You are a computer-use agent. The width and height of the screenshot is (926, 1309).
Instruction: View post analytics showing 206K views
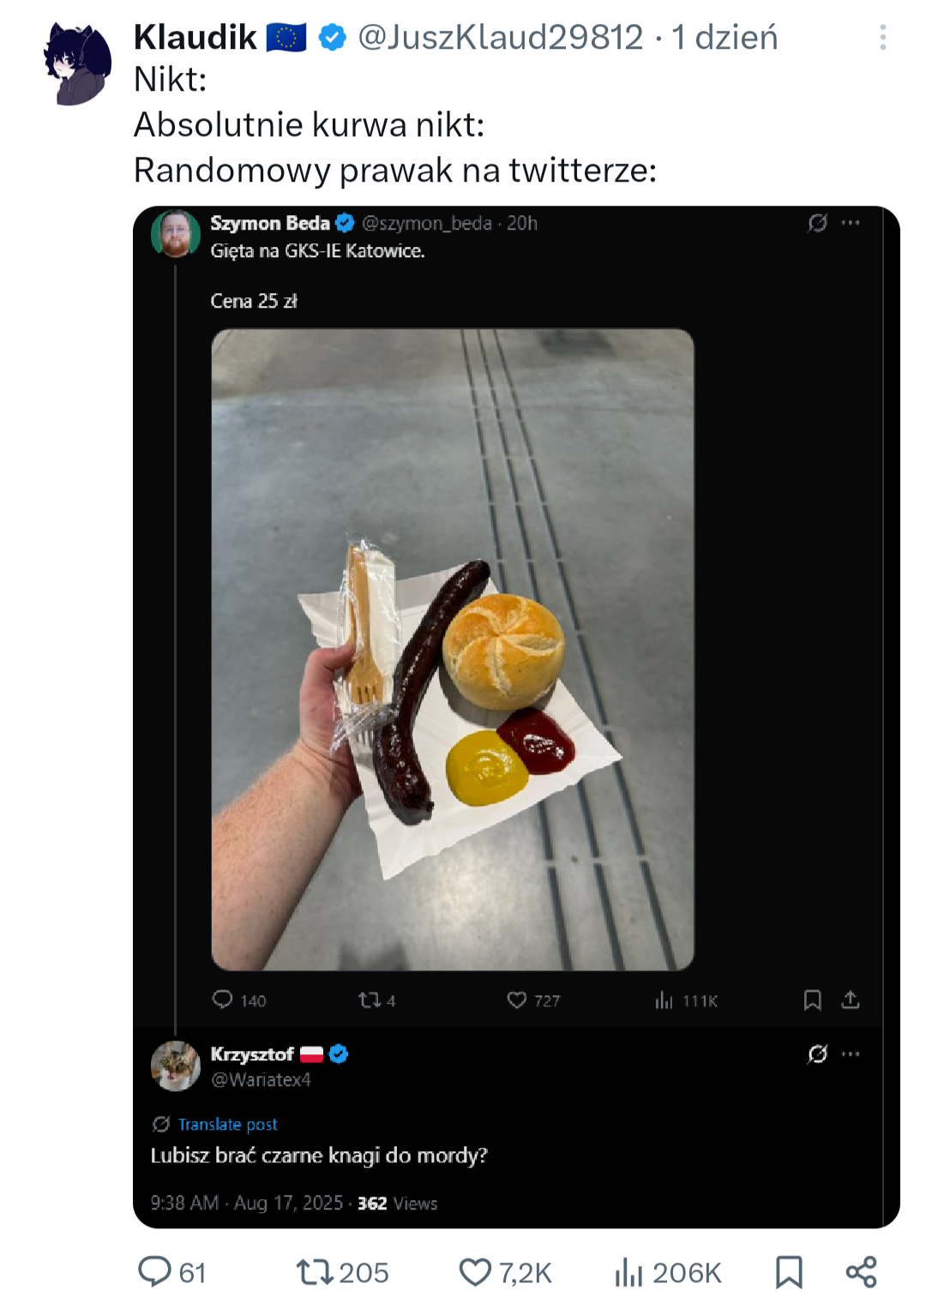628,1272
